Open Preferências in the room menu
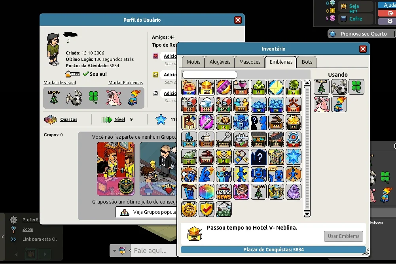 coord(31,220)
